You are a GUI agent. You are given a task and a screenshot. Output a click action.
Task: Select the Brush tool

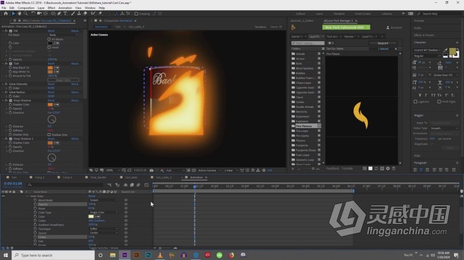(x=73, y=14)
